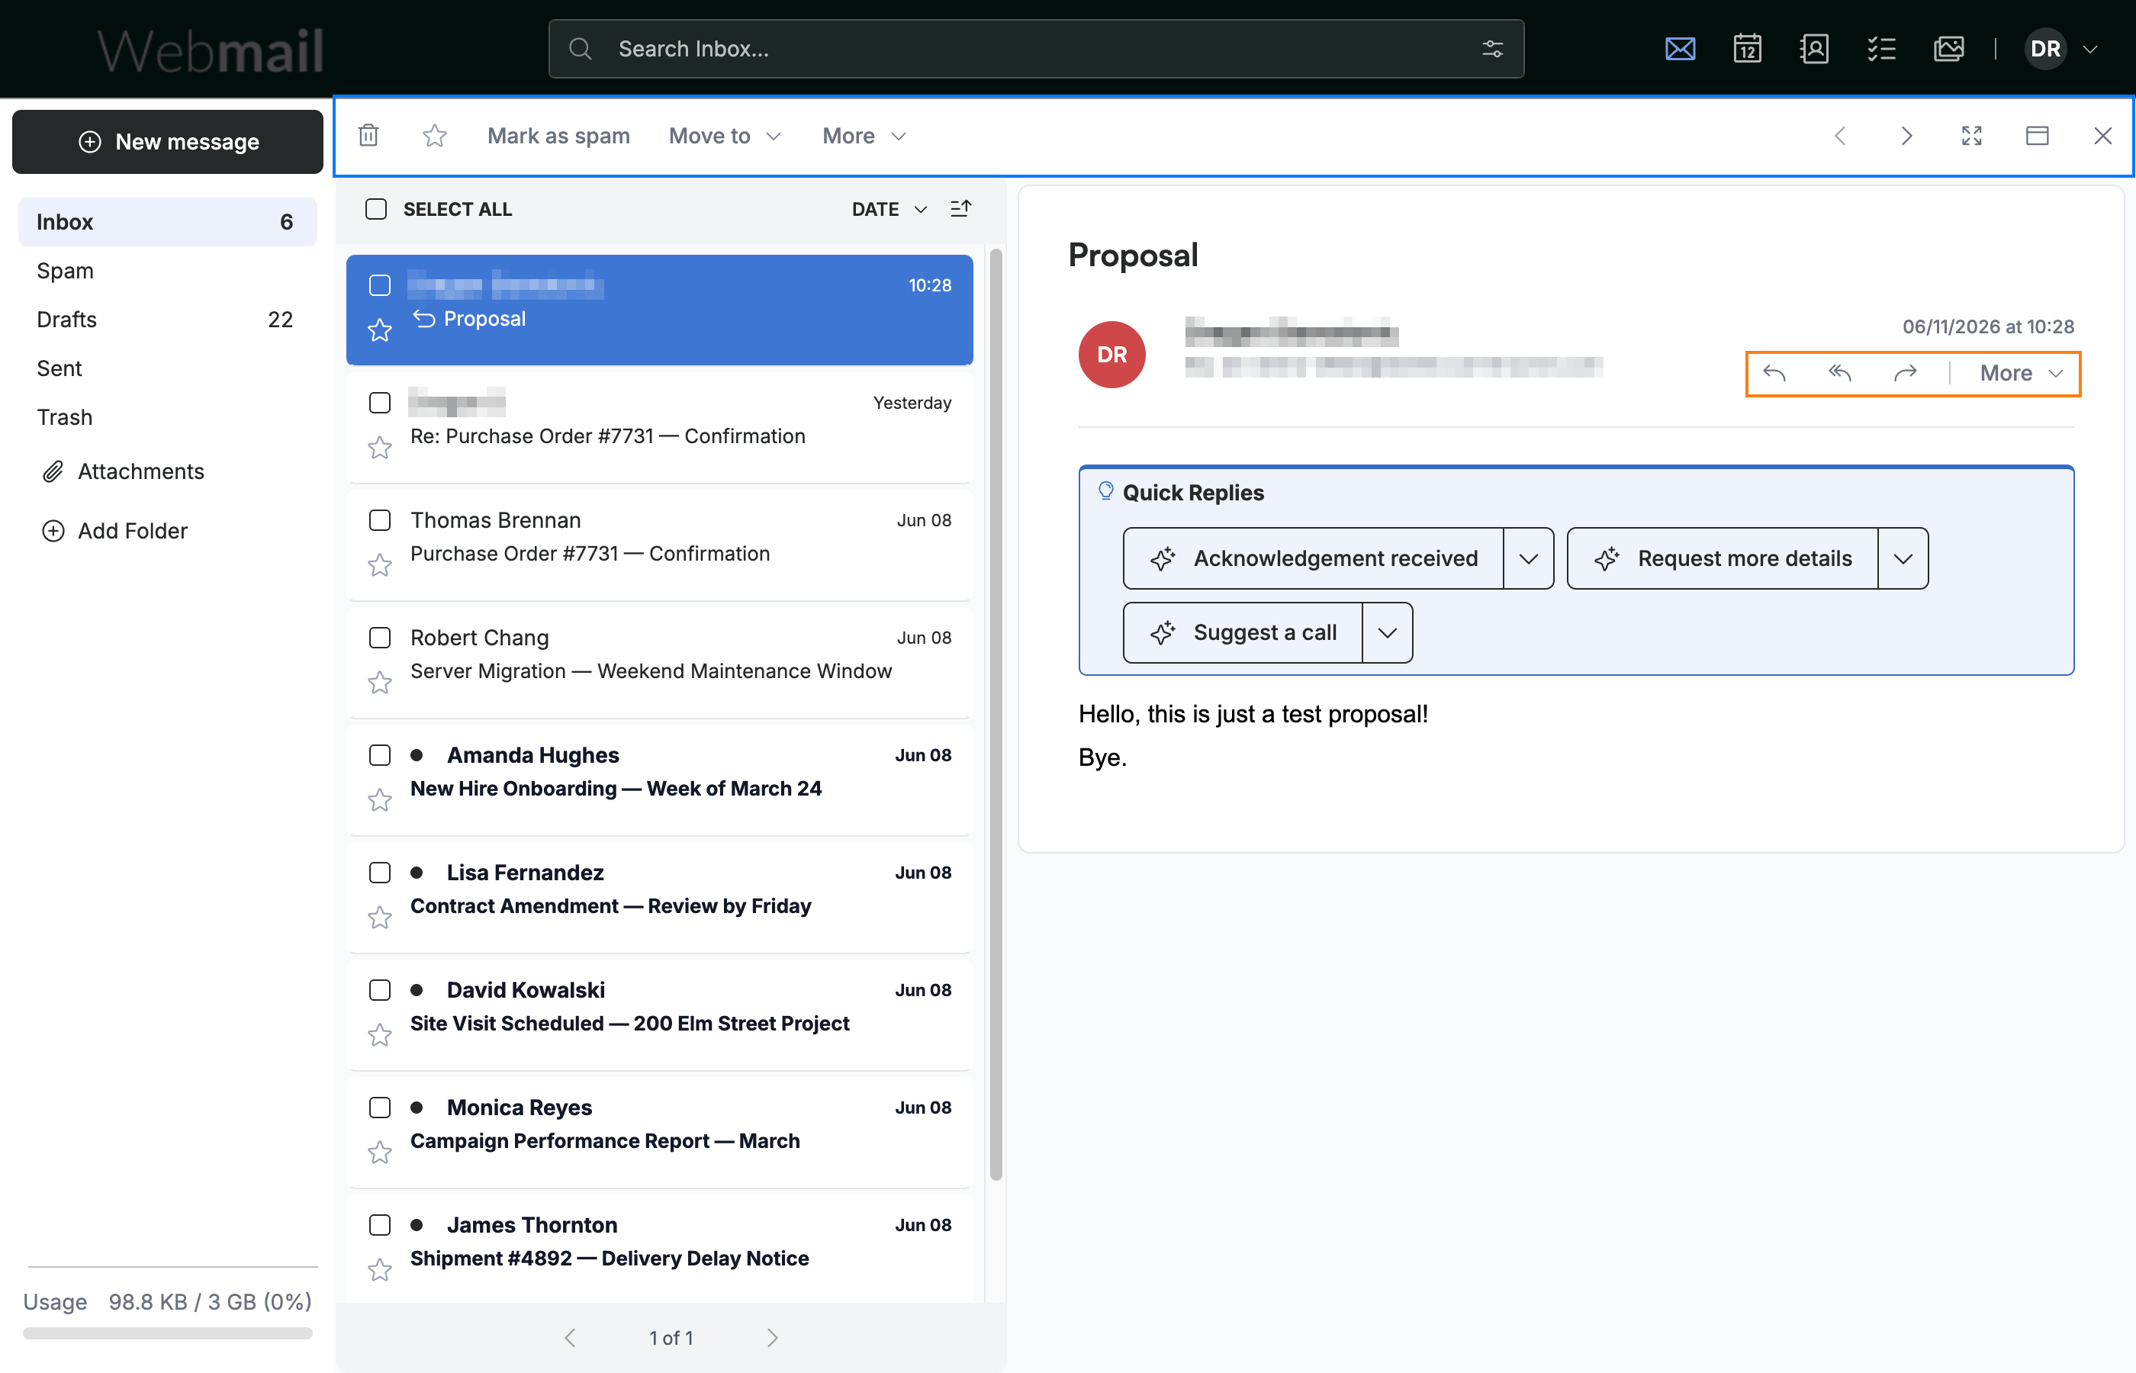Screen dimensions: 2136x1373
Task: Use the Suggest a call quick reply
Action: point(1242,632)
